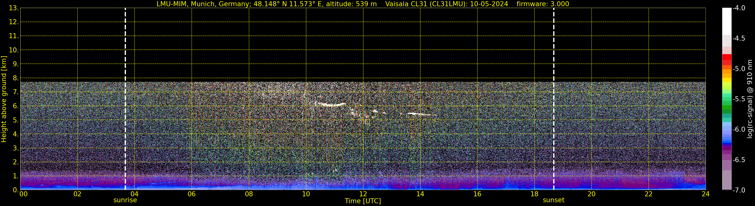Select the "sunrise" label below the time axis
Screen dimensions: 755x206
125,200
